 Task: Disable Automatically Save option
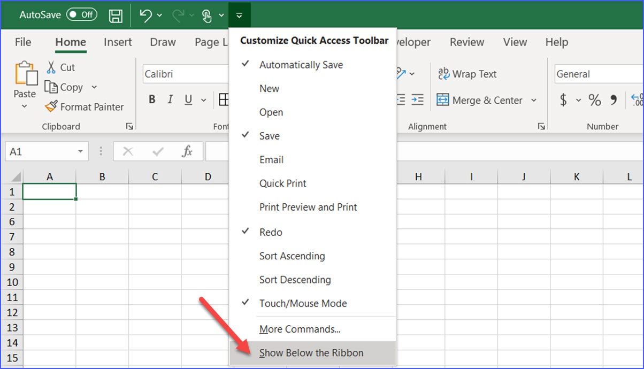[301, 64]
